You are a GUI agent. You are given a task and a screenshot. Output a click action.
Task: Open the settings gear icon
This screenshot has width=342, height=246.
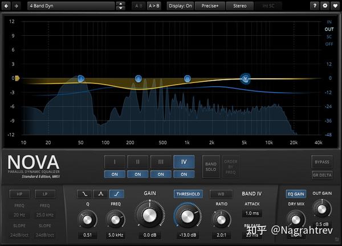325,6
